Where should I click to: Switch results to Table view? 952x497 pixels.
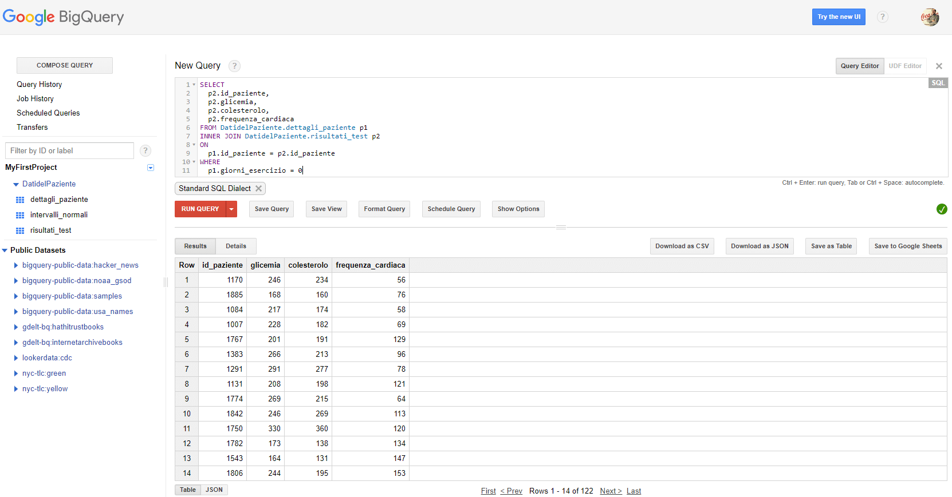pyautogui.click(x=188, y=490)
